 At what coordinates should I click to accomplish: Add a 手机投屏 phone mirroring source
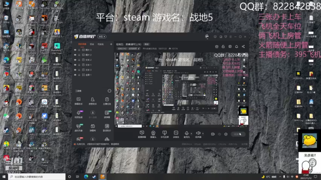pyautogui.click(x=165, y=134)
